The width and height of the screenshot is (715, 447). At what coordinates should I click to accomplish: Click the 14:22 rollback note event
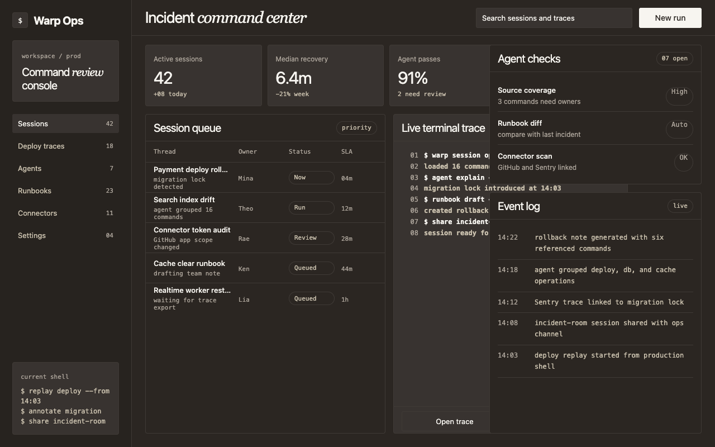coord(595,243)
